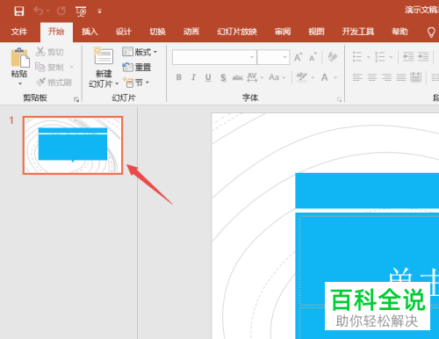Open the 审阅 tab
The image size is (439, 339).
[x=283, y=32]
